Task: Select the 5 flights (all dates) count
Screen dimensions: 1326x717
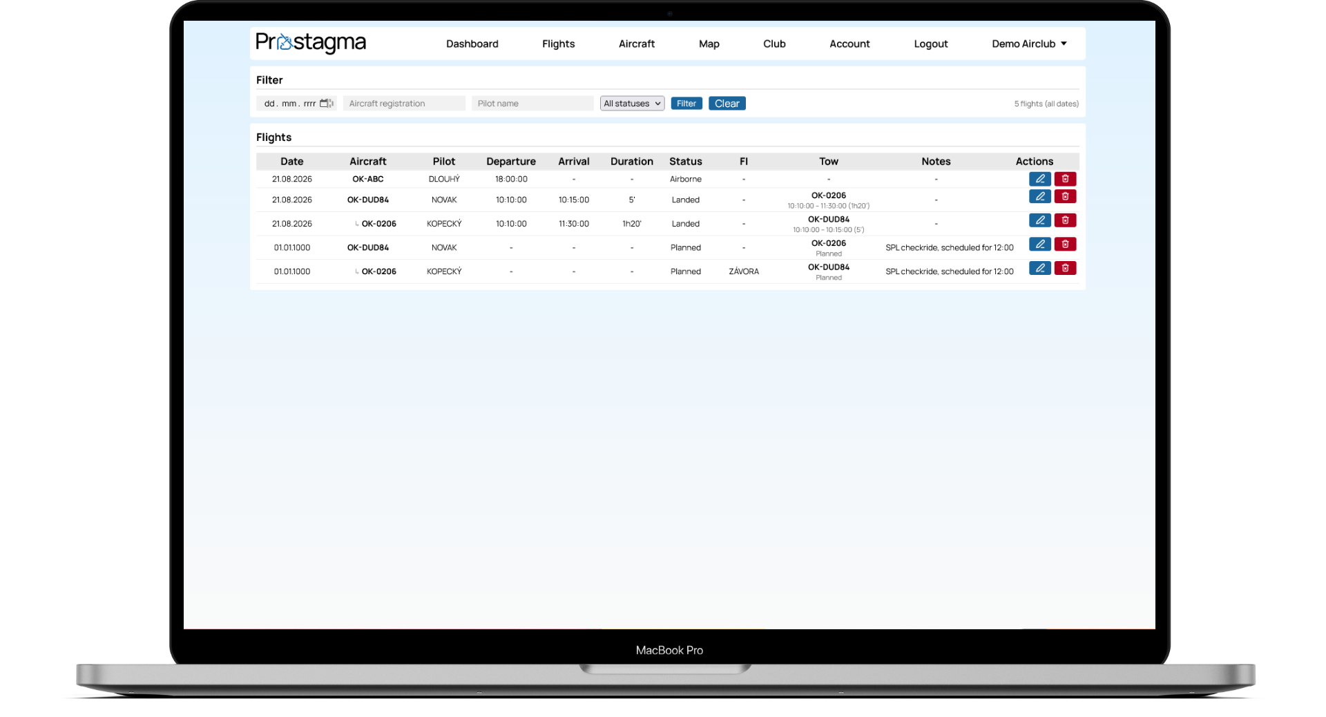Action: point(1046,104)
